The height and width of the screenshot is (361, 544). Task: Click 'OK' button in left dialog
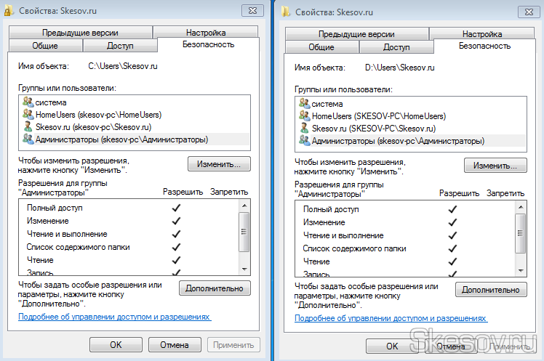point(116,345)
